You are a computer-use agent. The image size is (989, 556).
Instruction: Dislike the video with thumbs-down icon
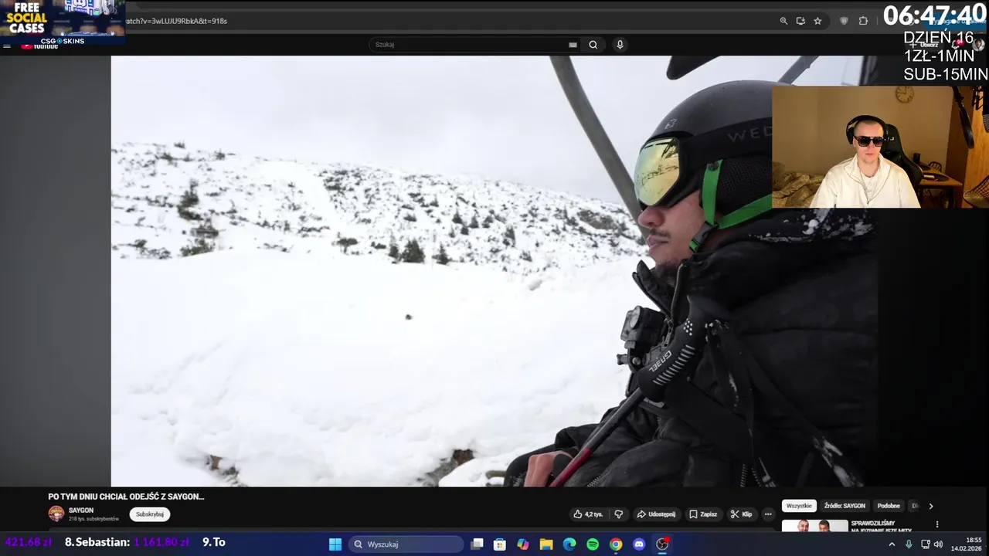point(618,514)
